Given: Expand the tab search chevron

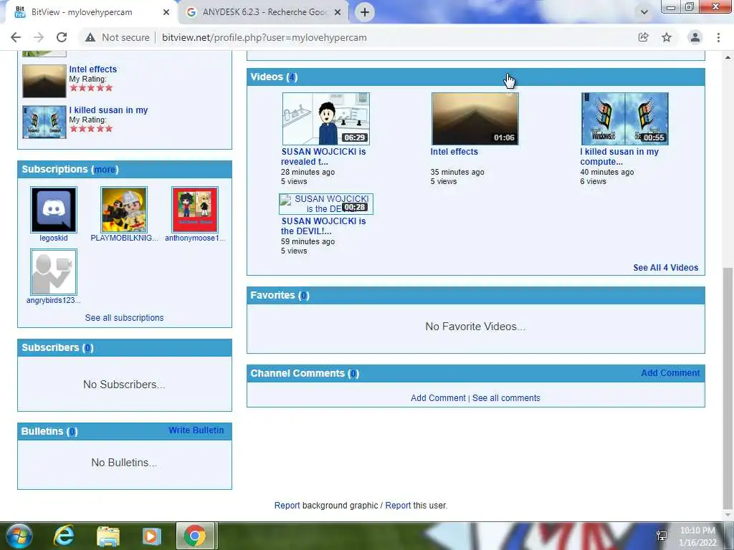Looking at the screenshot, I should point(644,12).
